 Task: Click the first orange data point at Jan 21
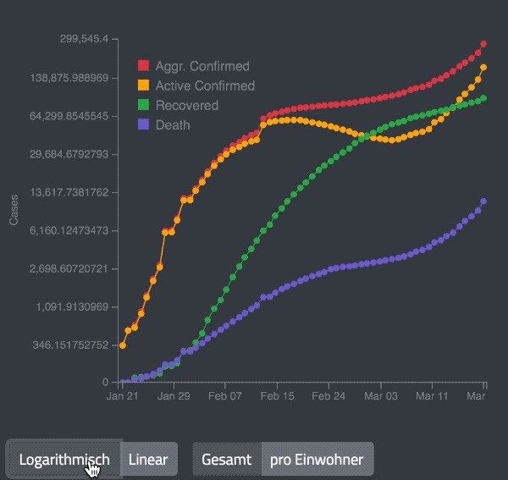(x=123, y=345)
